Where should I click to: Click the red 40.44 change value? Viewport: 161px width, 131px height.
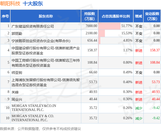coord(156,99)
